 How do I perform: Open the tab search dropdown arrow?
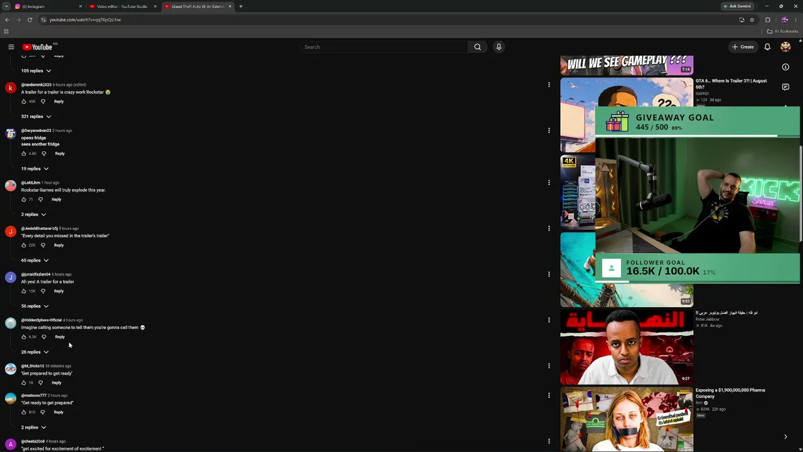6,6
